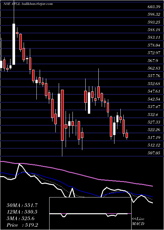
Task: Select the 532.4 price level label
Action: tap(153, 114)
